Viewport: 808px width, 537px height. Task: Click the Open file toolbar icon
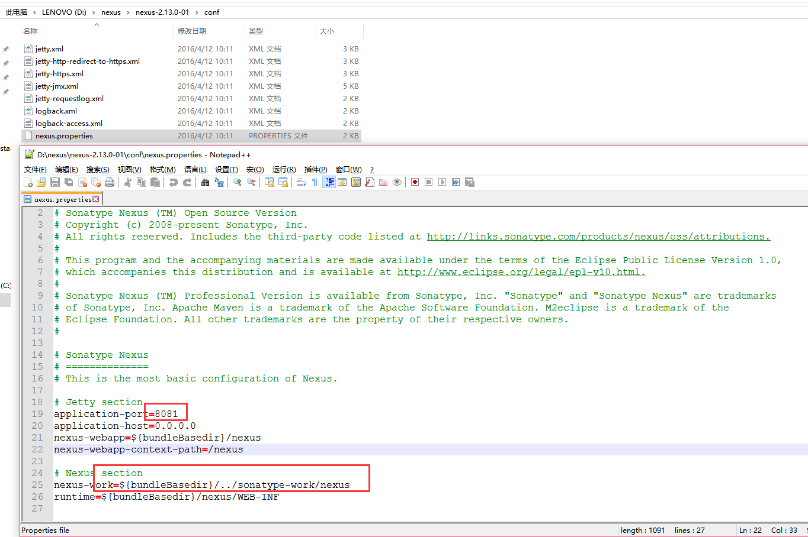(x=41, y=182)
